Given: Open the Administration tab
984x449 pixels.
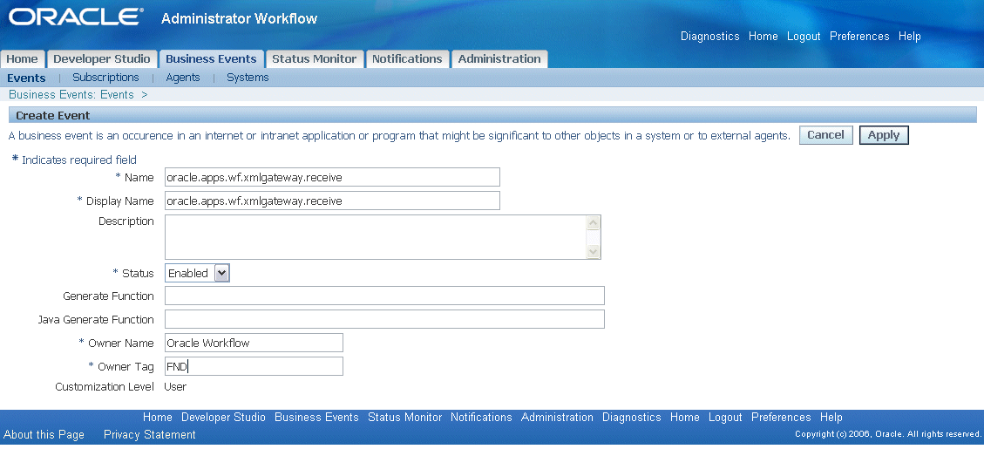Looking at the screenshot, I should click(x=499, y=59).
